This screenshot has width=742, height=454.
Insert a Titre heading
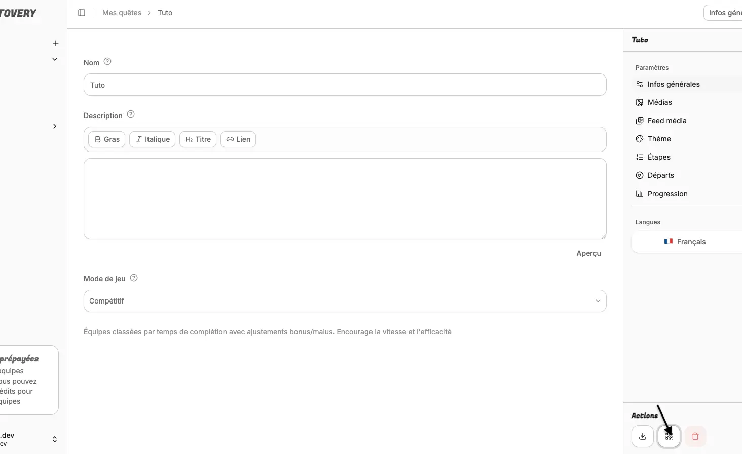198,139
